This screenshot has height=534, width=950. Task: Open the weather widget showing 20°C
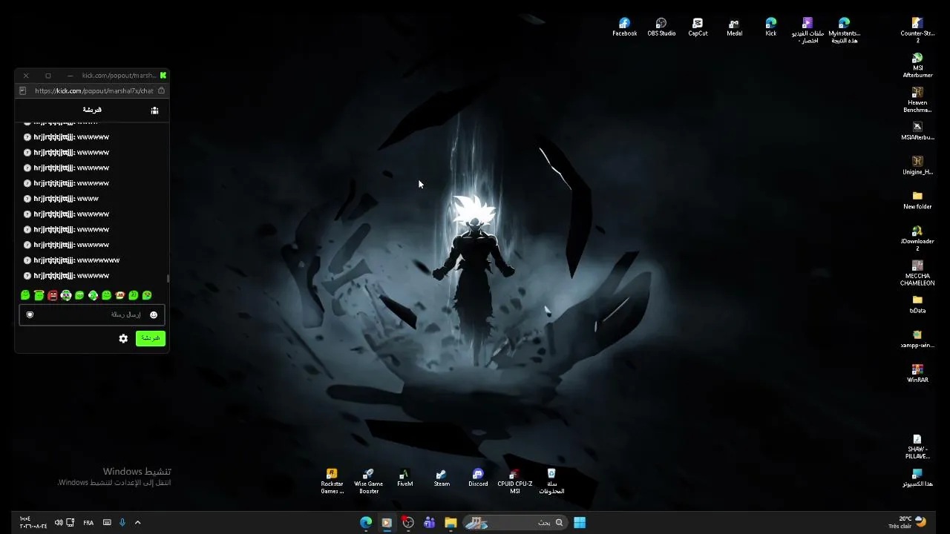coord(907,522)
